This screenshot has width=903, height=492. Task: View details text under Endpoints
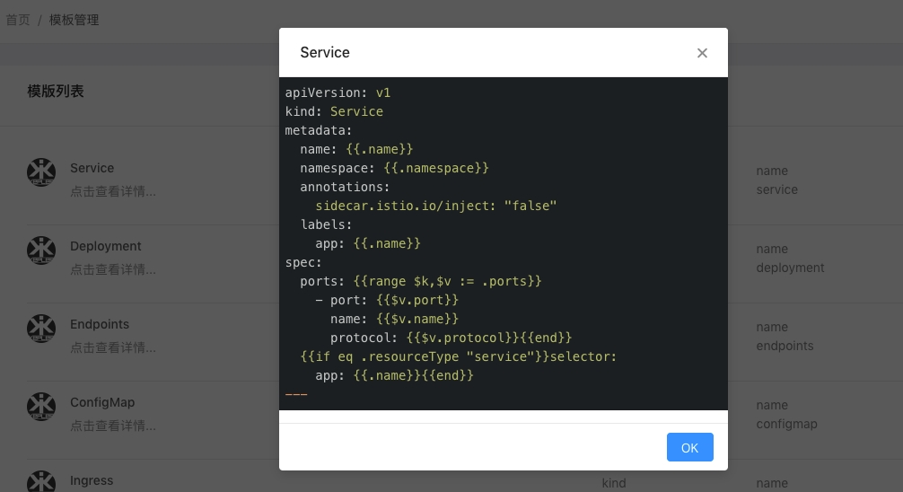[x=113, y=347]
